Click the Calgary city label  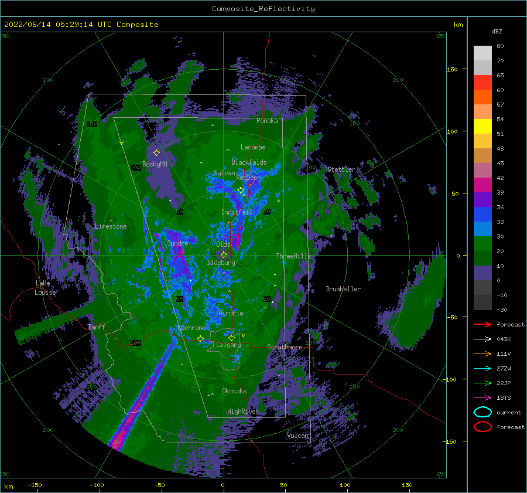pyautogui.click(x=228, y=345)
